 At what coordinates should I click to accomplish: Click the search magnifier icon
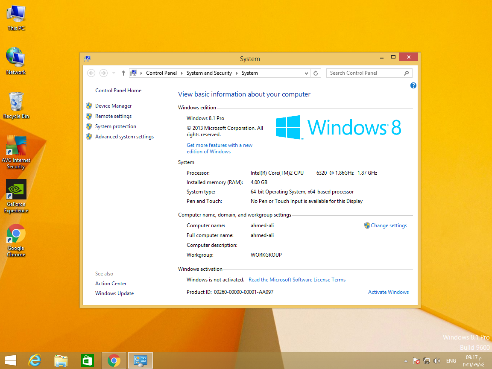pyautogui.click(x=406, y=73)
